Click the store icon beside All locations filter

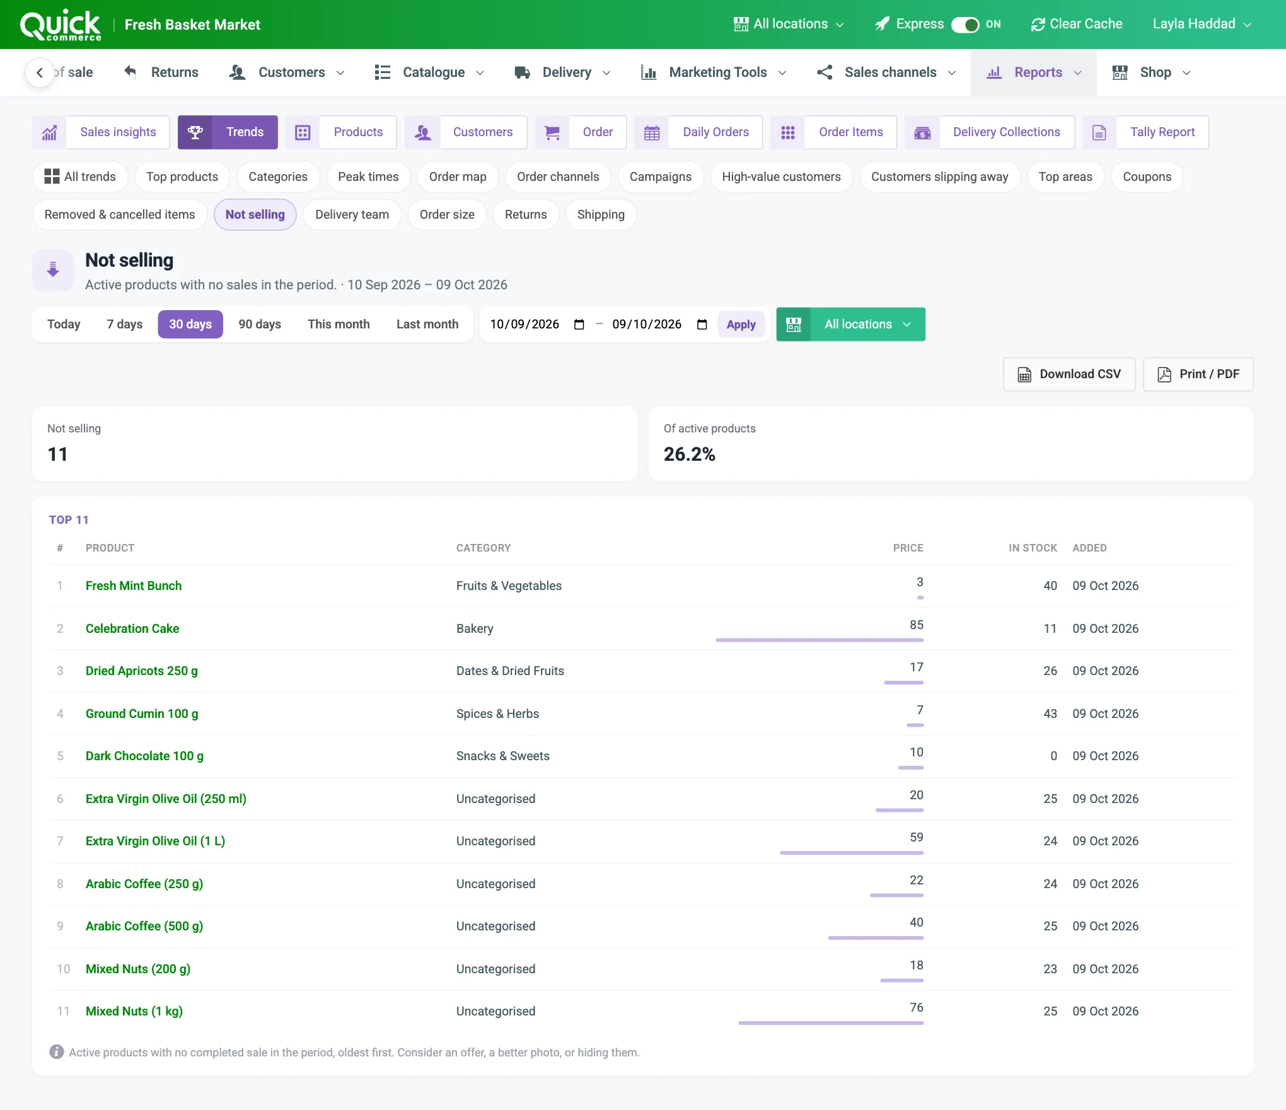[794, 325]
